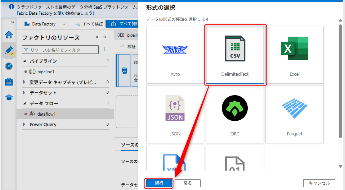345x190 pixels.
Task: Collapse the データ フロー section
Action: (x=24, y=103)
